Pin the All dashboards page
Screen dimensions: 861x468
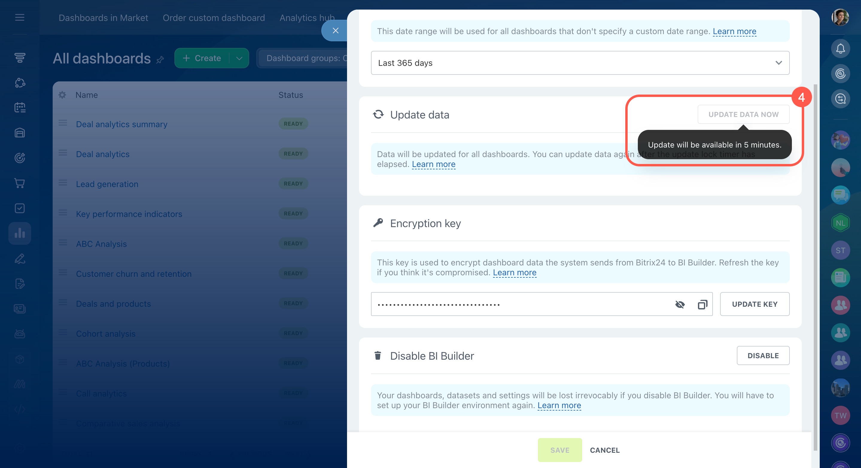click(x=160, y=60)
